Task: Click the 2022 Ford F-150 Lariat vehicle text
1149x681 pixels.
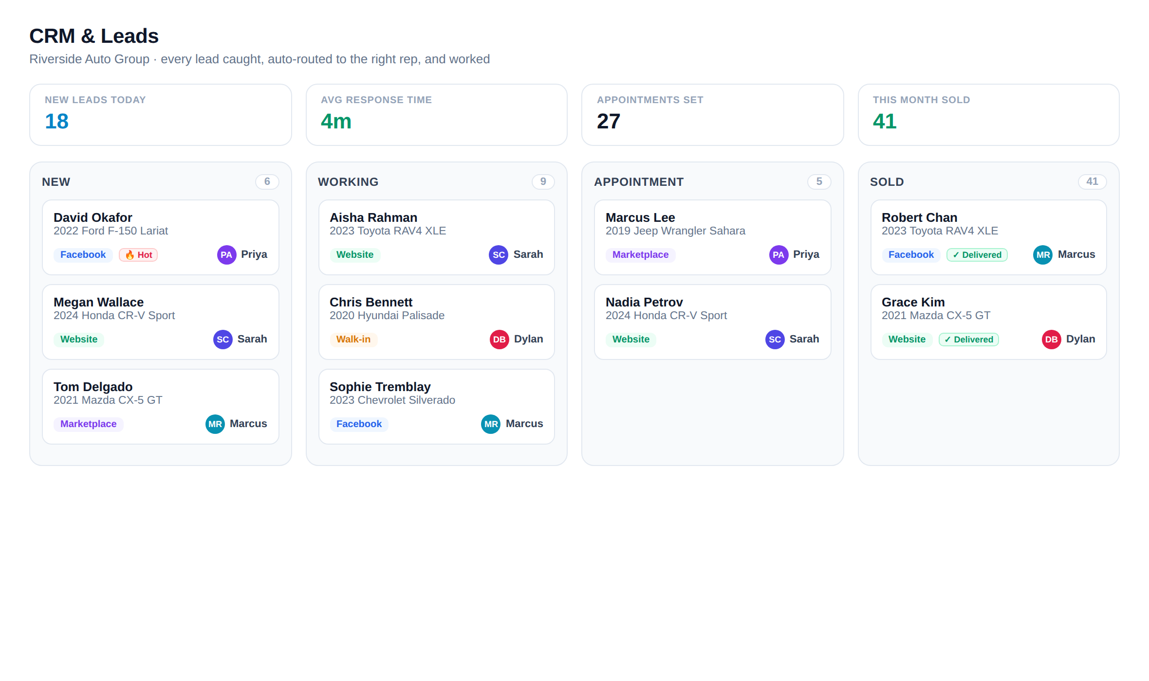Action: click(x=111, y=231)
